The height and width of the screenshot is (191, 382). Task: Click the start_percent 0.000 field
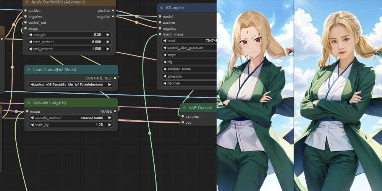(x=69, y=42)
